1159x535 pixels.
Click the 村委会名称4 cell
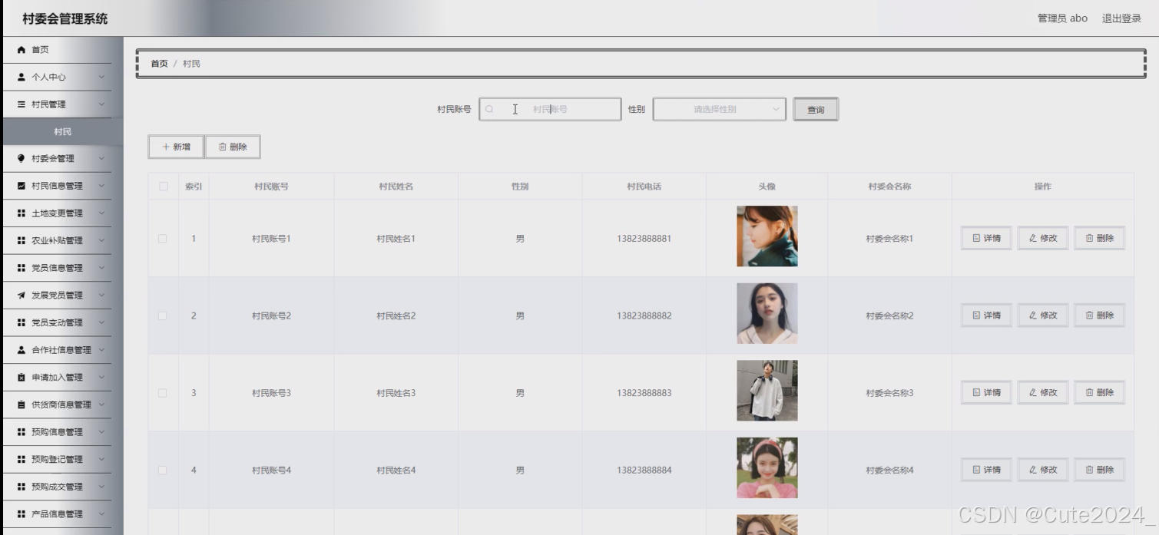pos(889,470)
